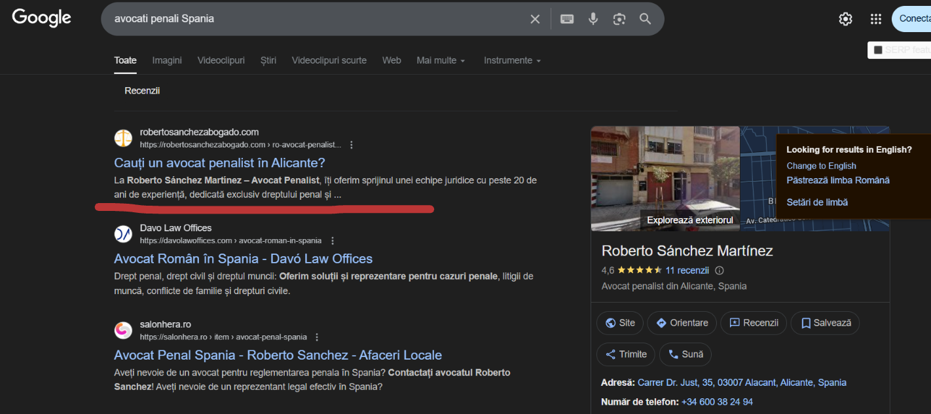931x414 pixels.
Task: Expand the Mai multe dropdown
Action: point(441,60)
